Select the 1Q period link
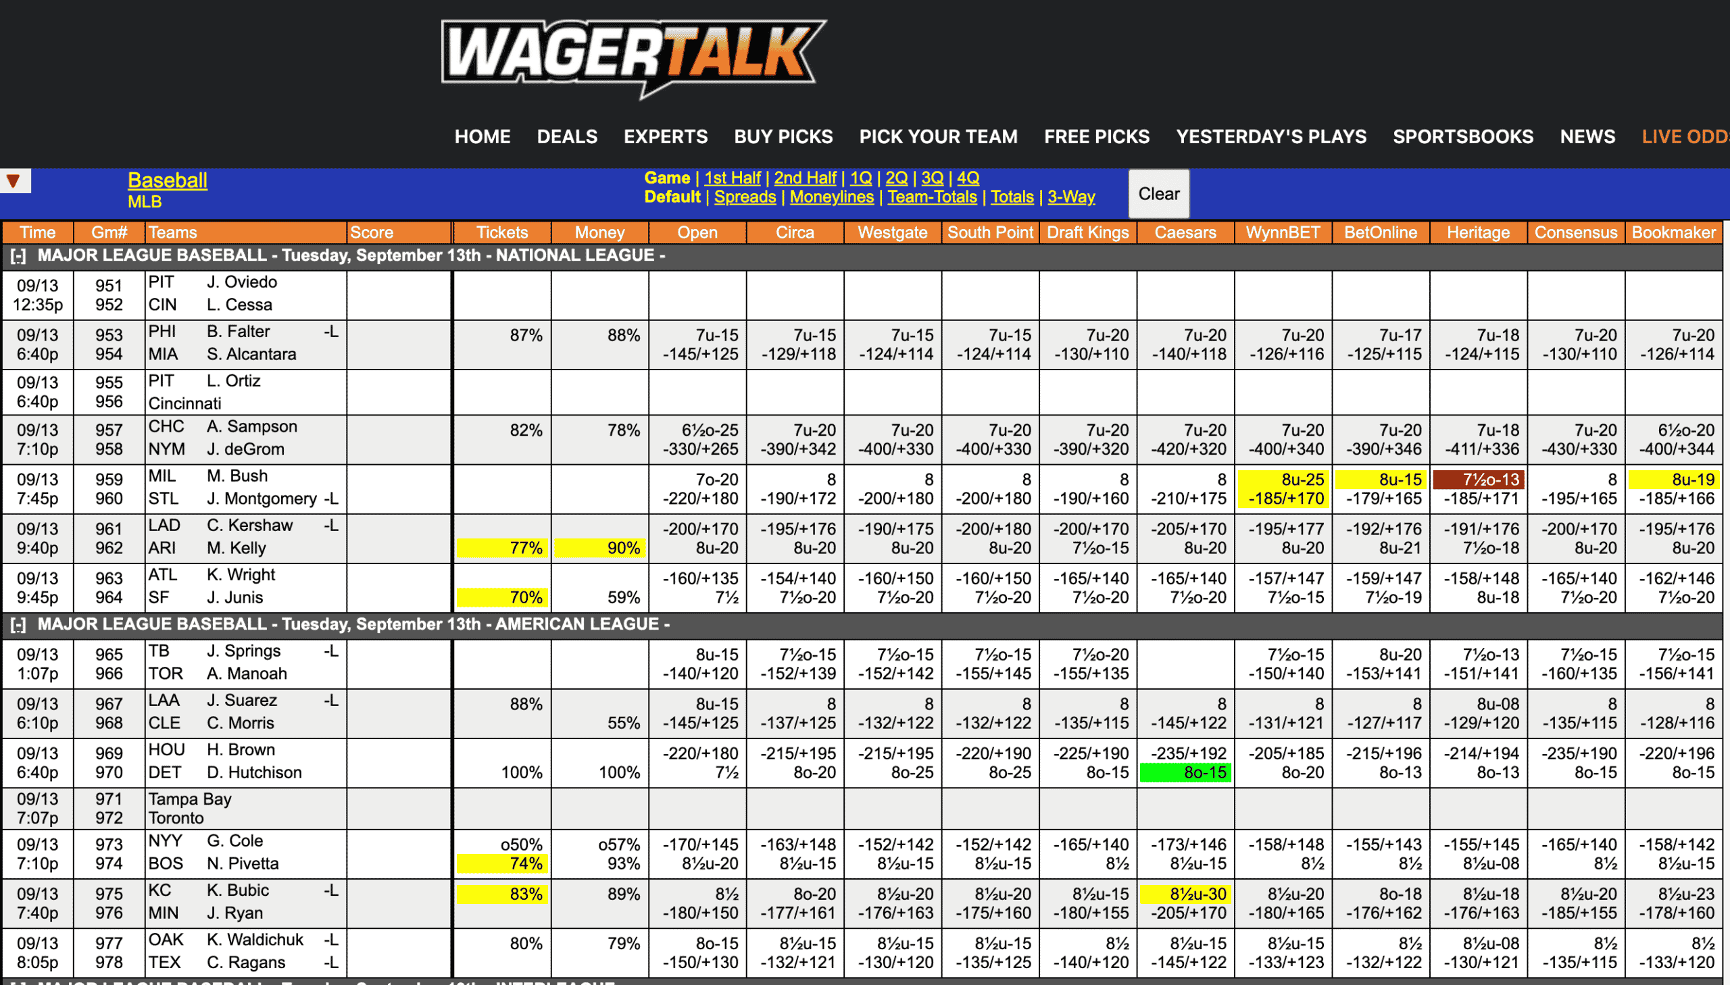The width and height of the screenshot is (1730, 985). [x=860, y=178]
